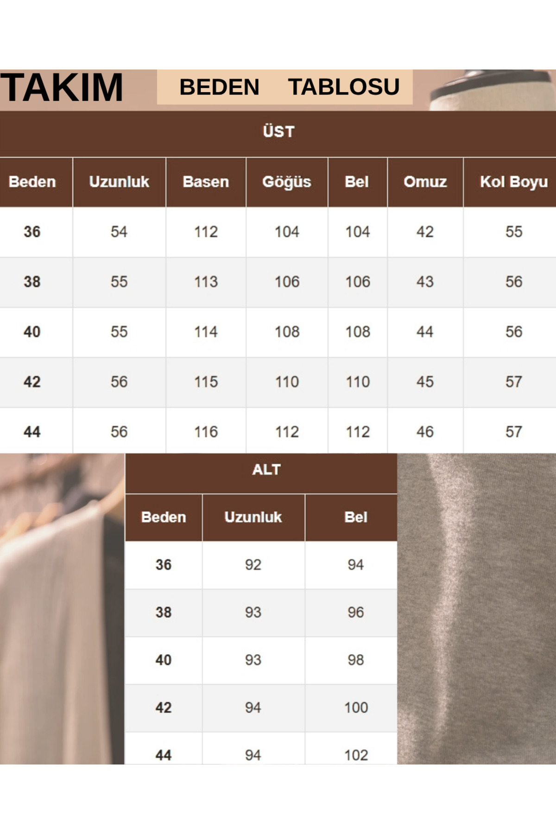Click the Omuz value 43
The image size is (556, 834).
point(425,282)
